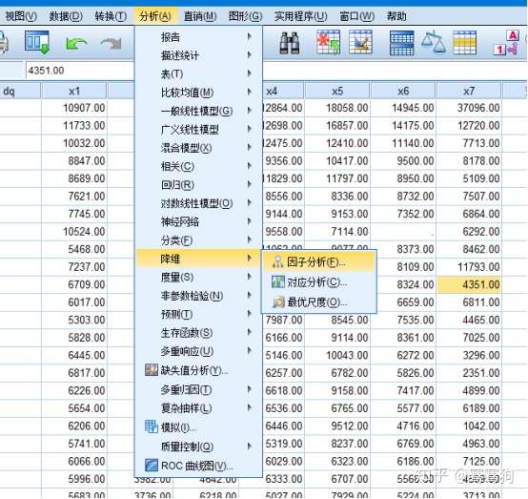Expand the 回归(R) submenu

tap(198, 185)
